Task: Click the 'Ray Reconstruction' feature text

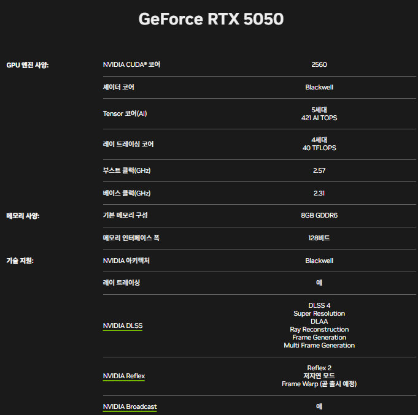Action: click(319, 329)
